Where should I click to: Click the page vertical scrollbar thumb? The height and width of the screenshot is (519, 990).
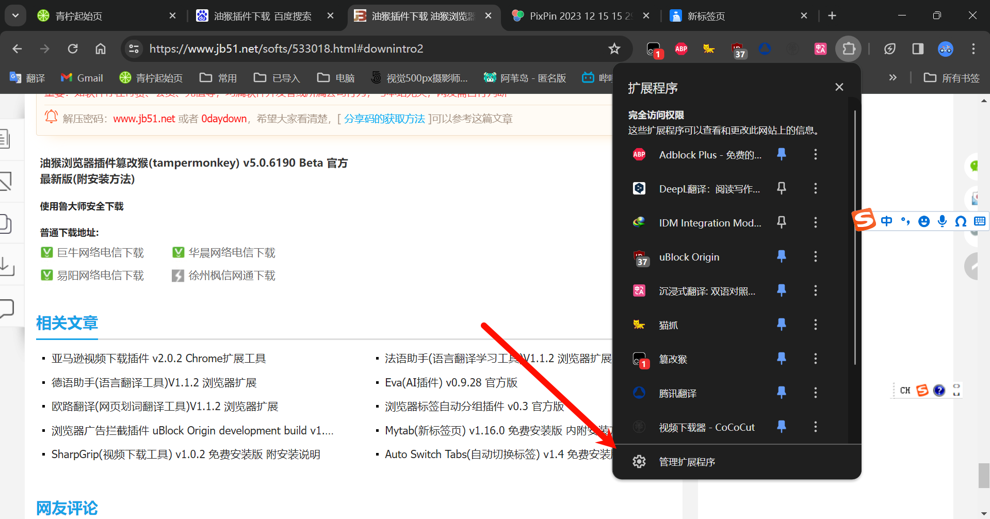coord(984,475)
